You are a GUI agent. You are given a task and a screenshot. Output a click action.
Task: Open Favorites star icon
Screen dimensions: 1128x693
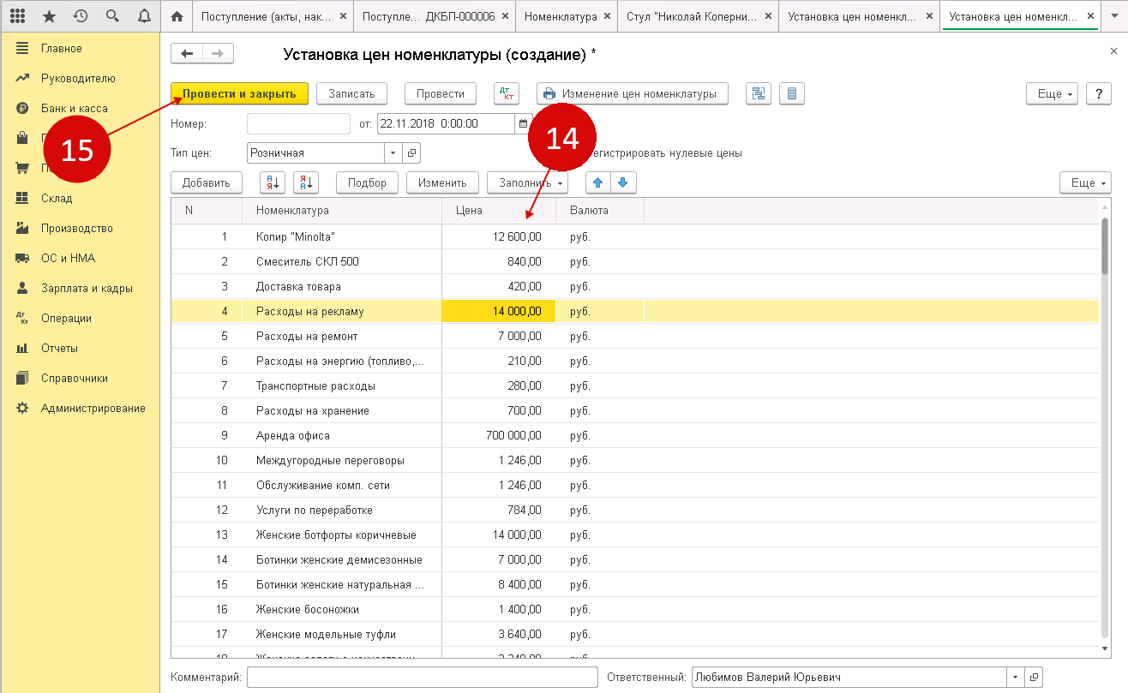tap(49, 16)
